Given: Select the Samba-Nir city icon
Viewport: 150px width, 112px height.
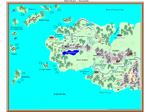Looking at the screenshot, I should (131, 54).
